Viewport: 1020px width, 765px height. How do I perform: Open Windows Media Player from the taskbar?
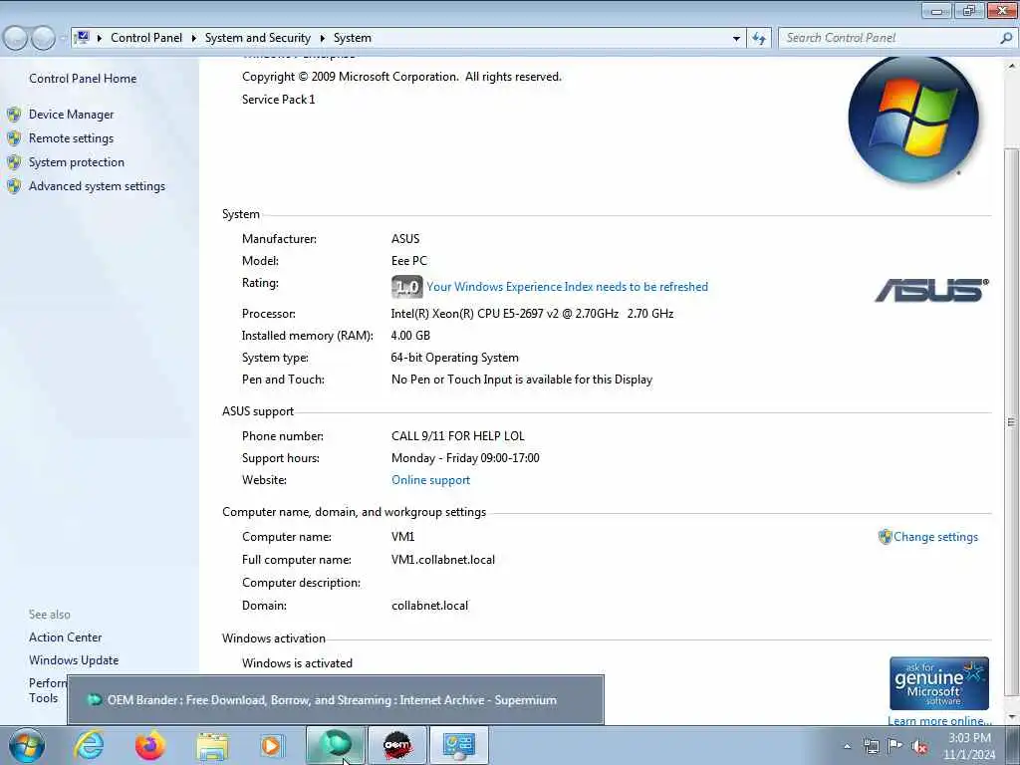click(273, 746)
